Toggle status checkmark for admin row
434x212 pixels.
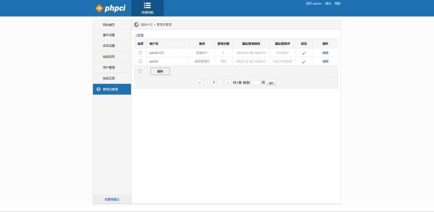(x=304, y=62)
